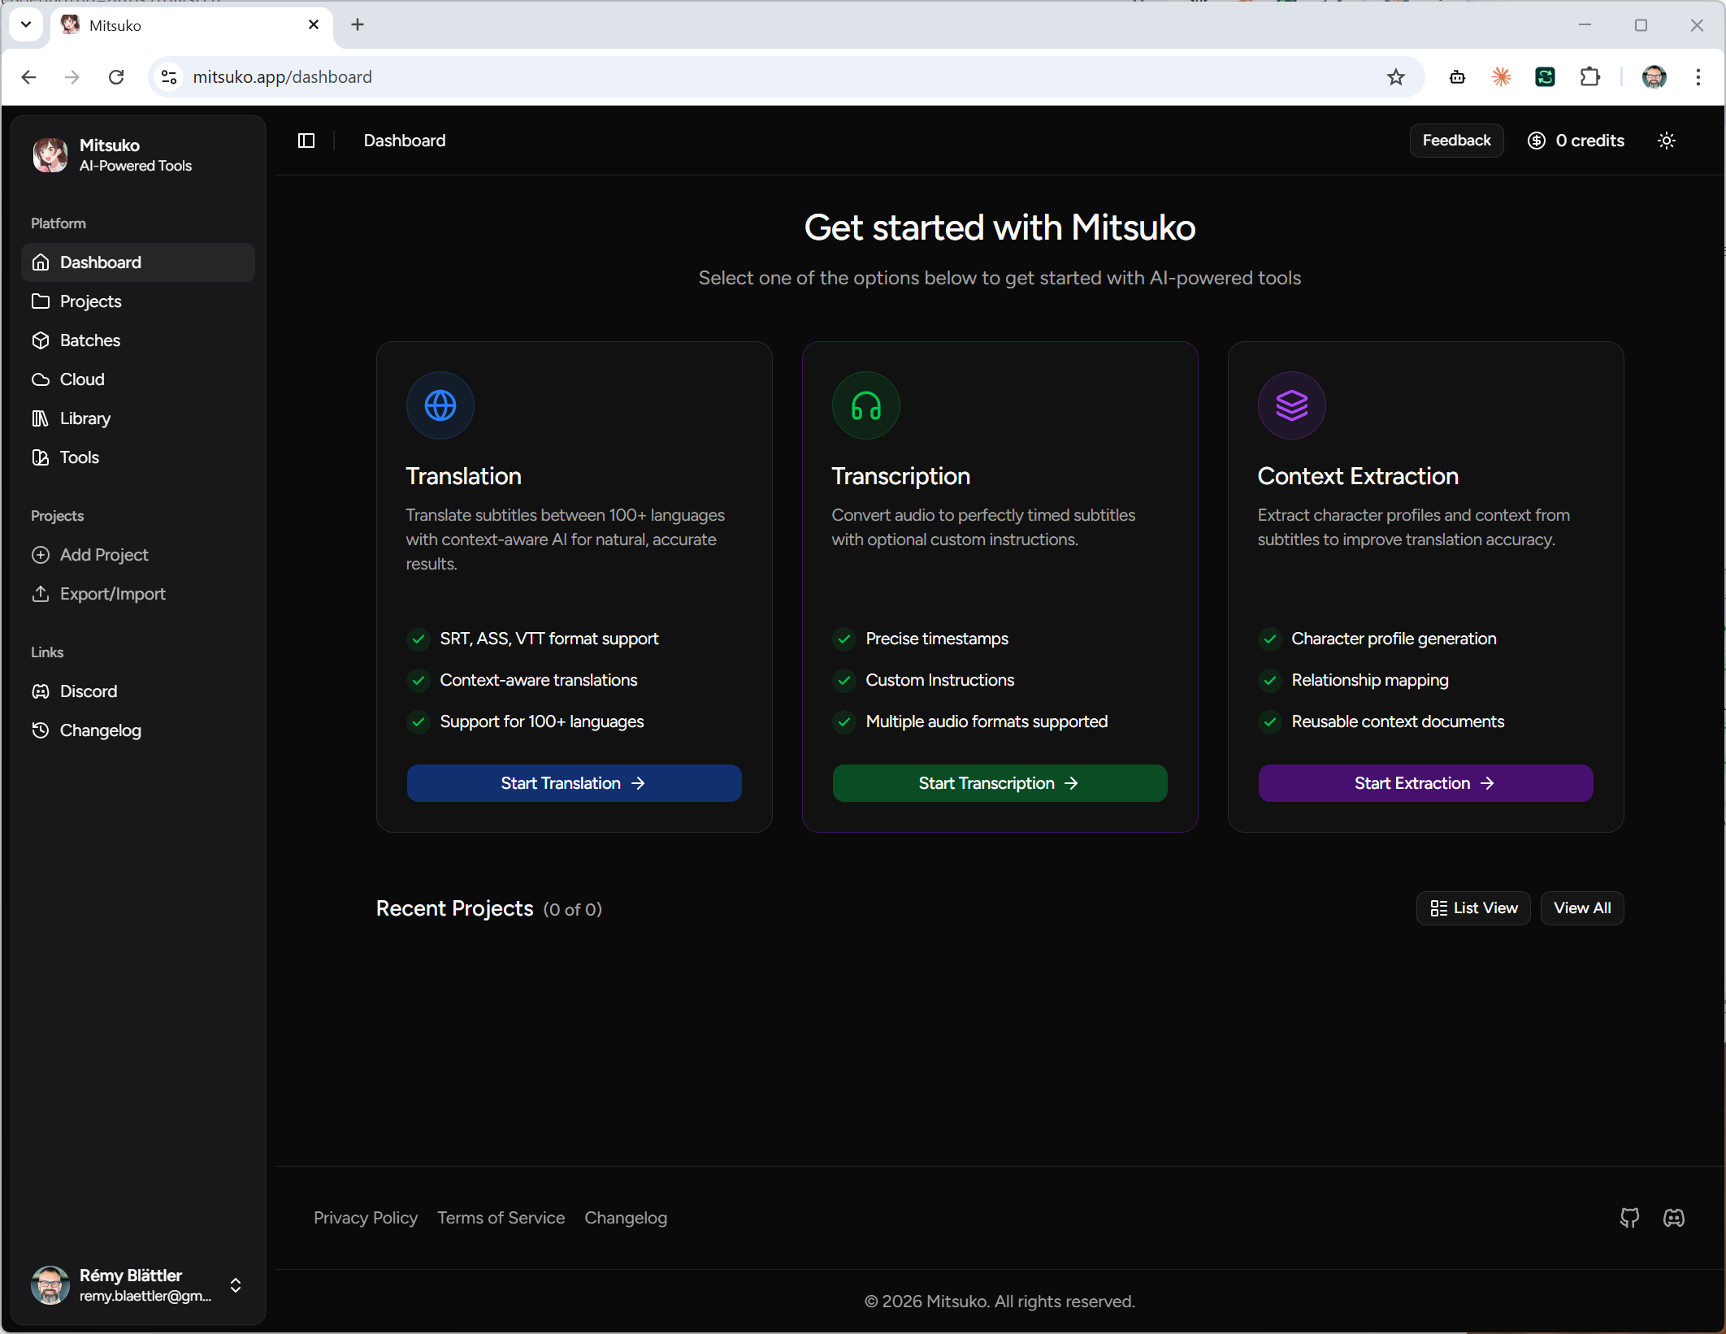Click the Changelog history icon in sidebar

coord(41,730)
